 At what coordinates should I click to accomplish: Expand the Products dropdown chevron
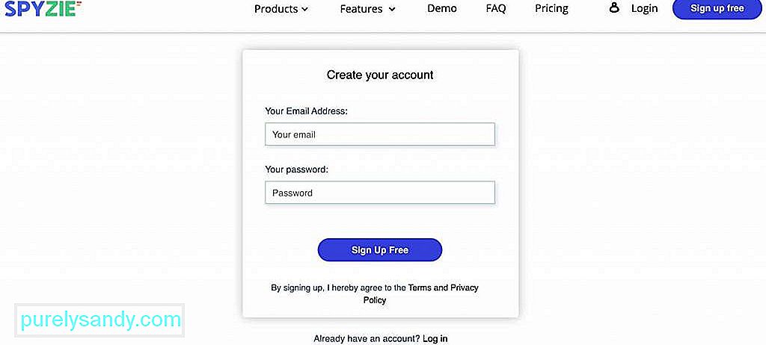point(305,9)
